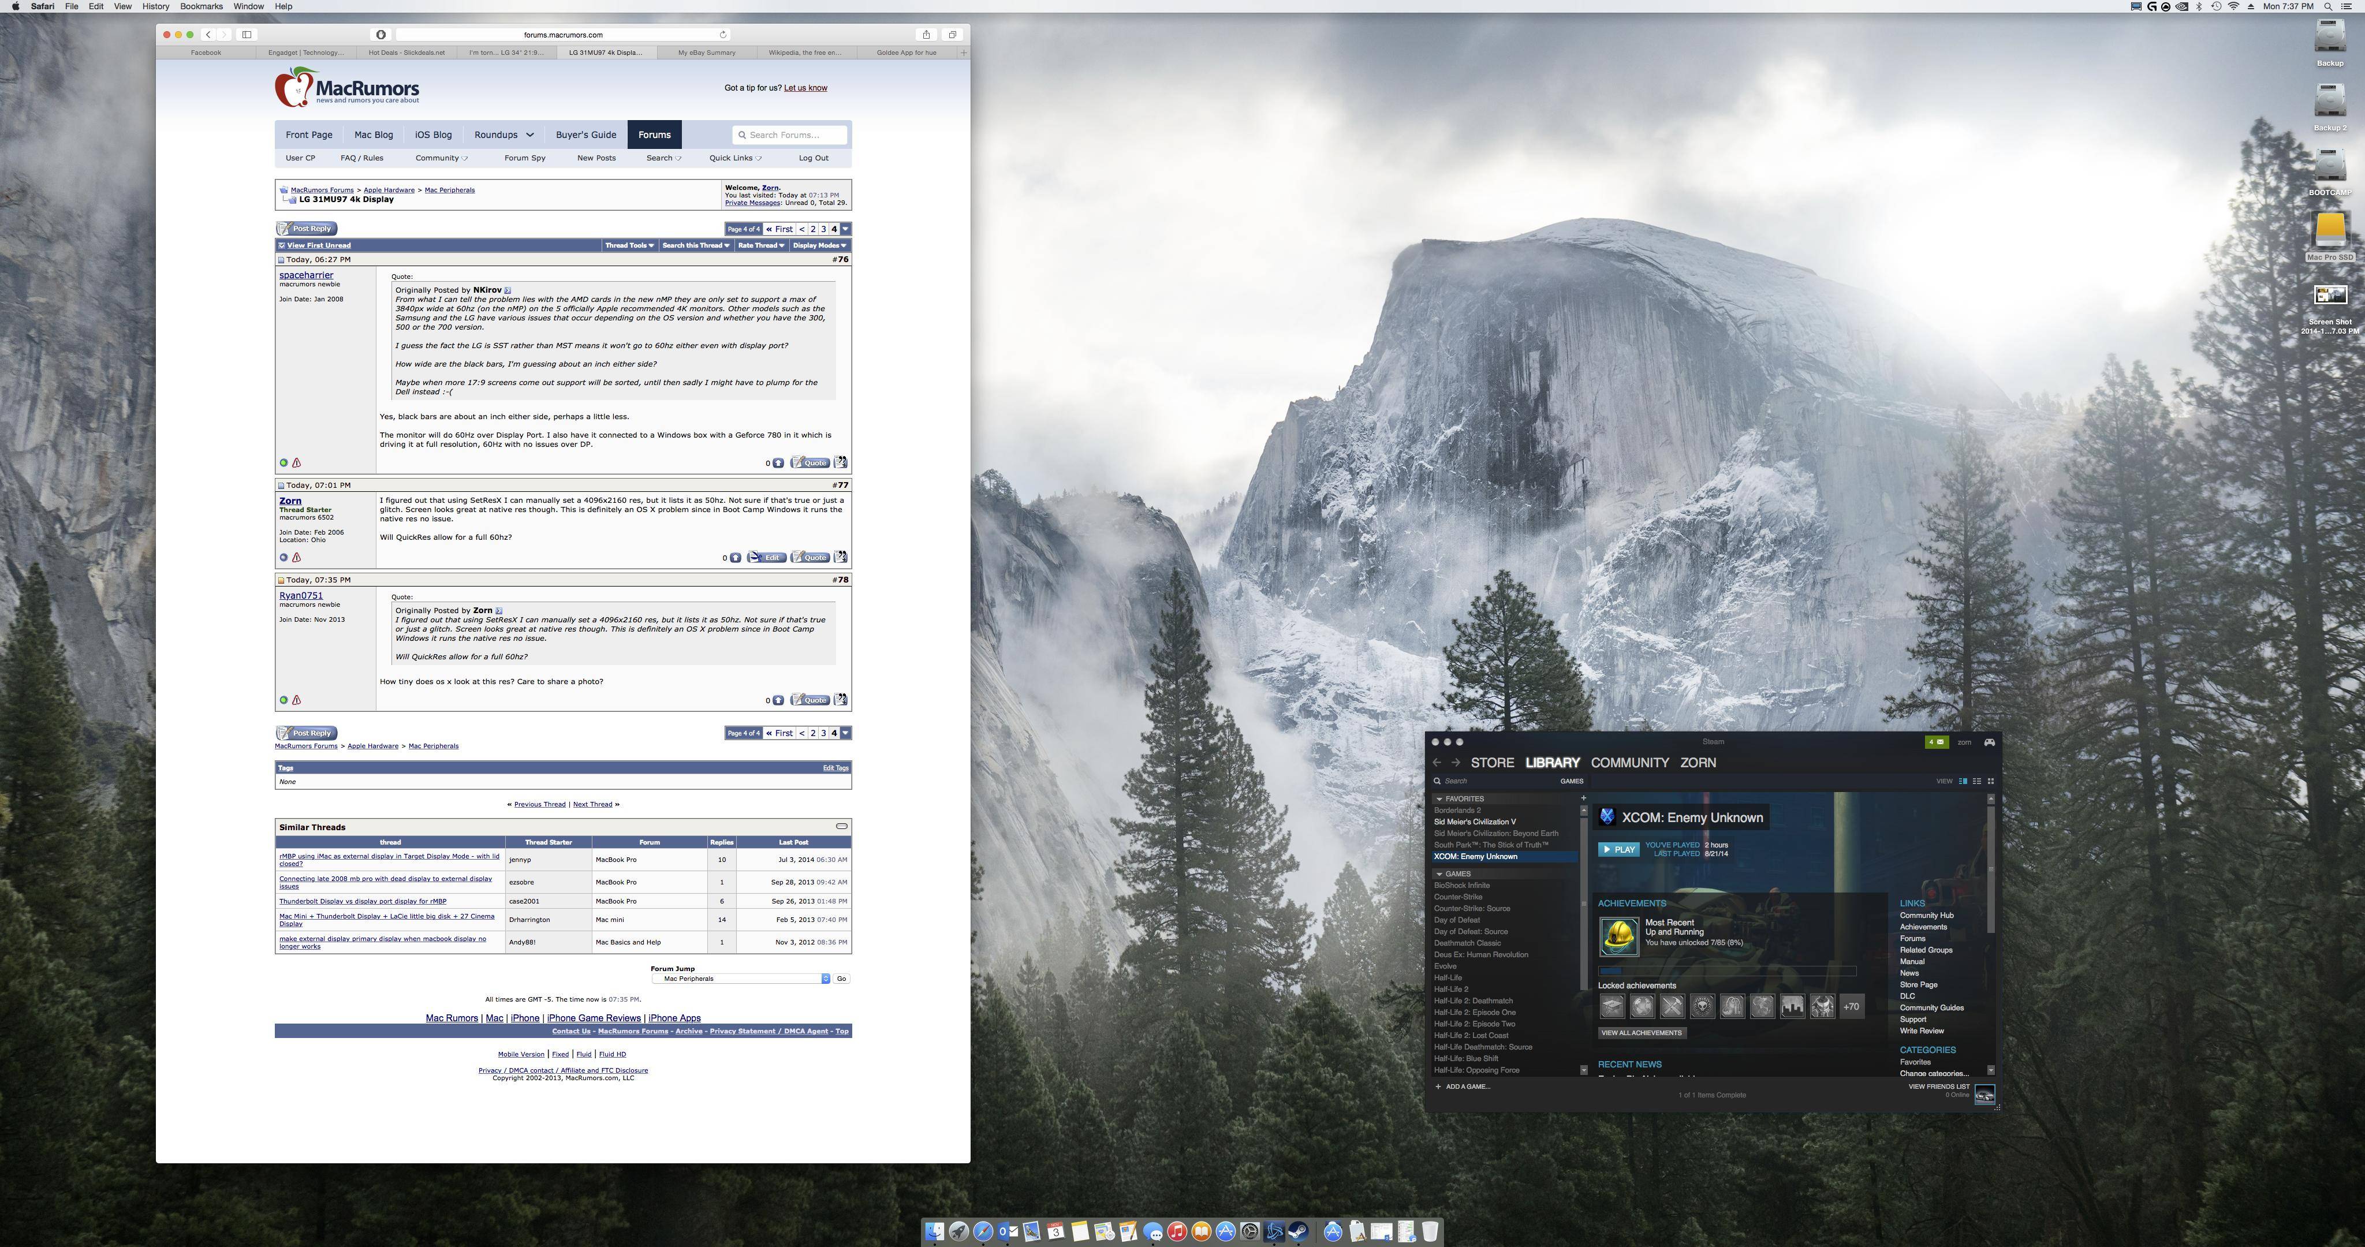The height and width of the screenshot is (1247, 2365).
Task: Click Steam game list scrollbar down arrow
Action: coord(1584,1070)
